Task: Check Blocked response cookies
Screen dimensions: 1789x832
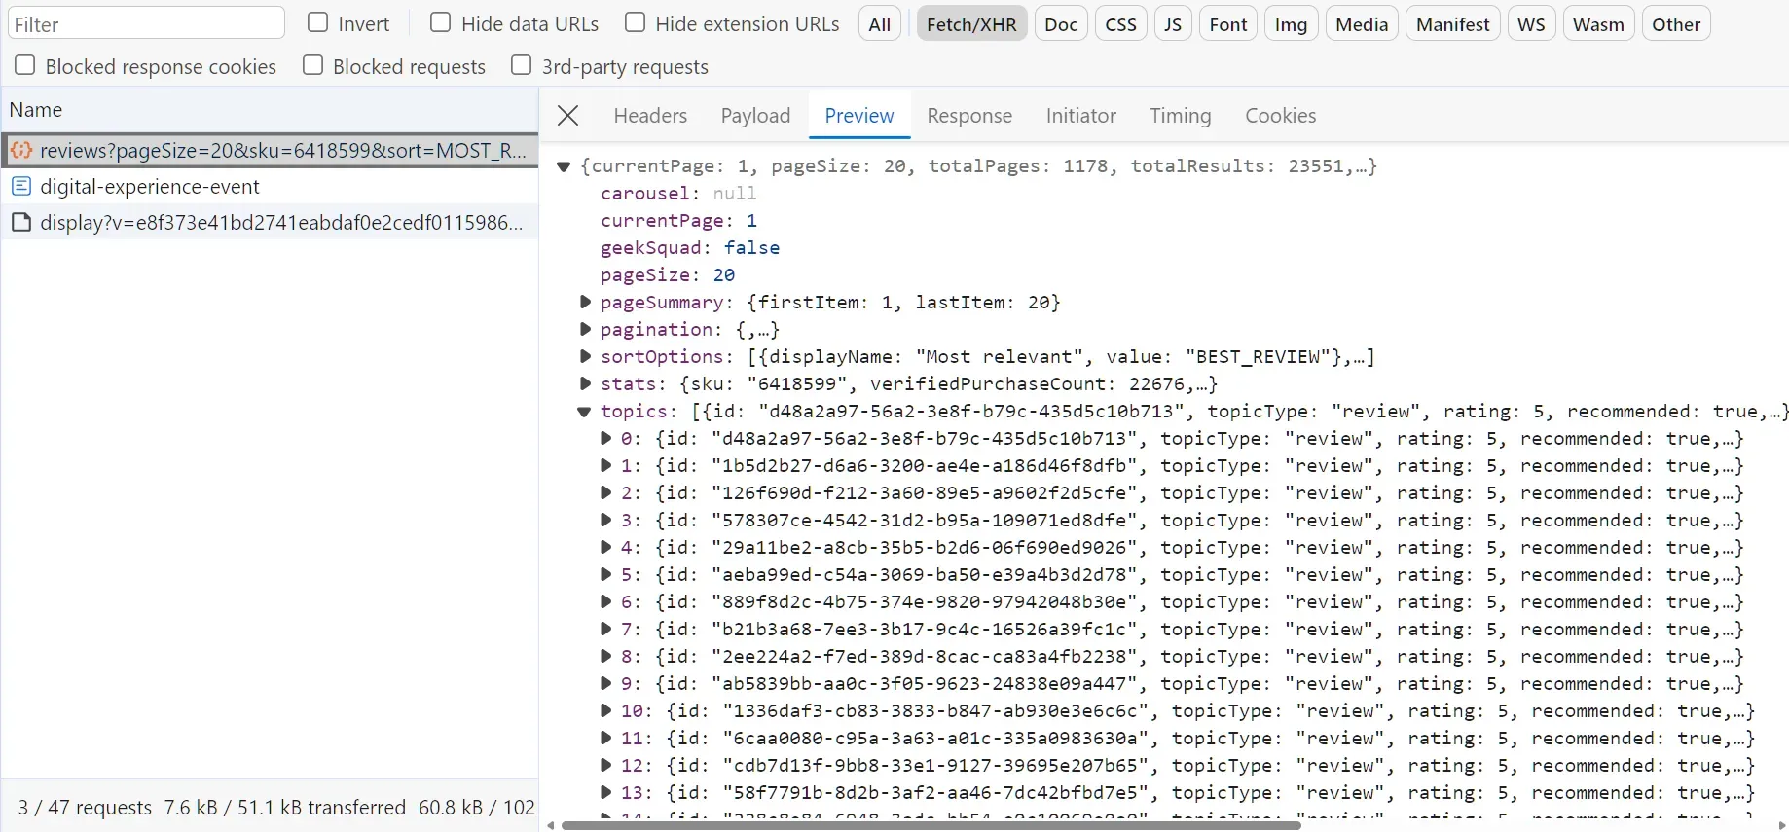Action: 25,65
